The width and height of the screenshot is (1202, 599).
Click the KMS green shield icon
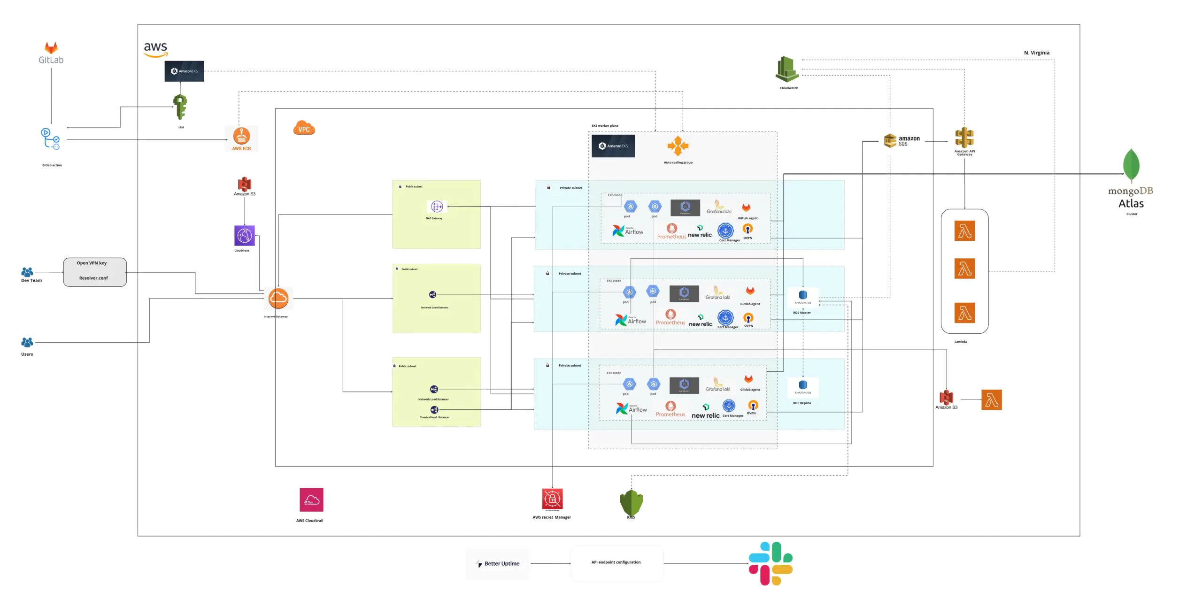(x=631, y=503)
